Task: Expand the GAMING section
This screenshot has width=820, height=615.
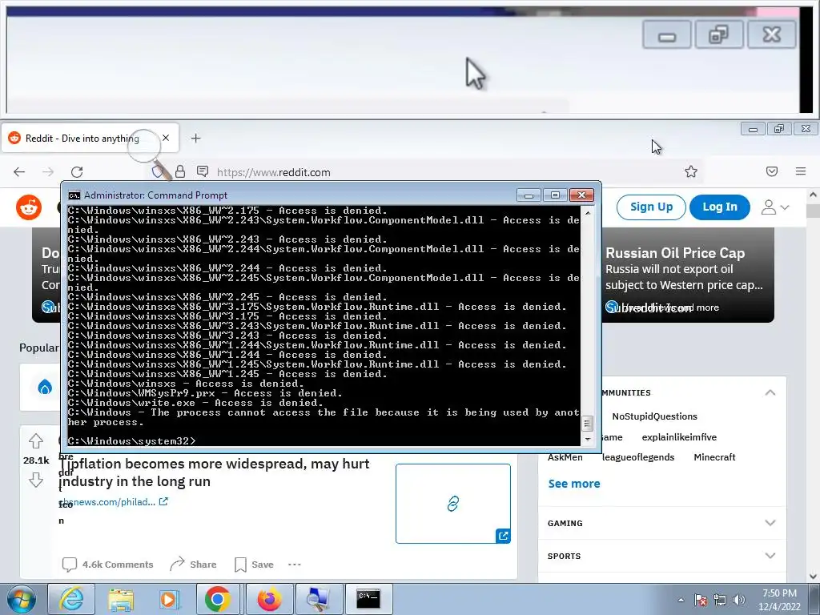Action: [661, 523]
